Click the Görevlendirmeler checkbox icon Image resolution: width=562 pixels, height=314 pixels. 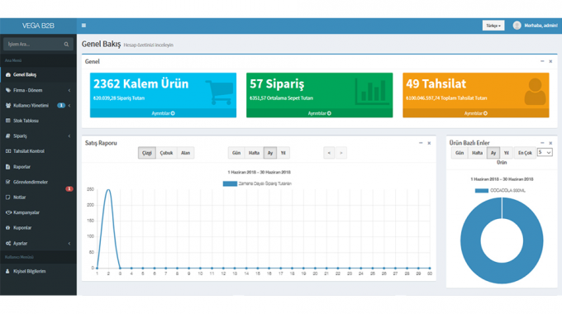(8, 182)
